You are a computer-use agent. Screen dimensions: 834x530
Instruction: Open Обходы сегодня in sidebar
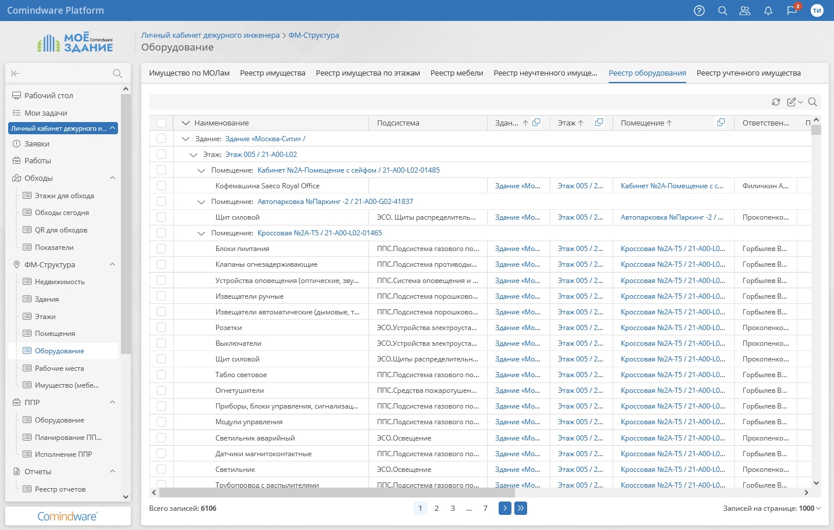tap(62, 213)
